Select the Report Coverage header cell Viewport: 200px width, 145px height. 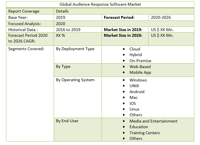[x=24, y=11]
